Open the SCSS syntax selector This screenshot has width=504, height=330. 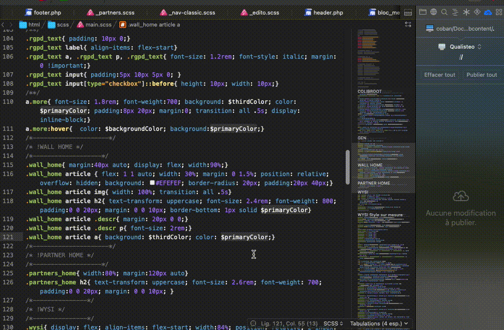[333, 323]
